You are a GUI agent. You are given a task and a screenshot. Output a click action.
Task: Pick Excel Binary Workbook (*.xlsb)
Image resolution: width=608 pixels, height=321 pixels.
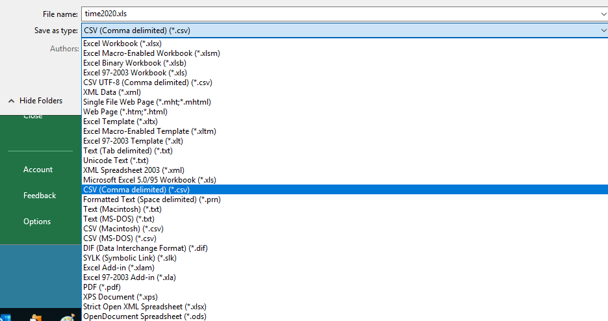(345, 63)
